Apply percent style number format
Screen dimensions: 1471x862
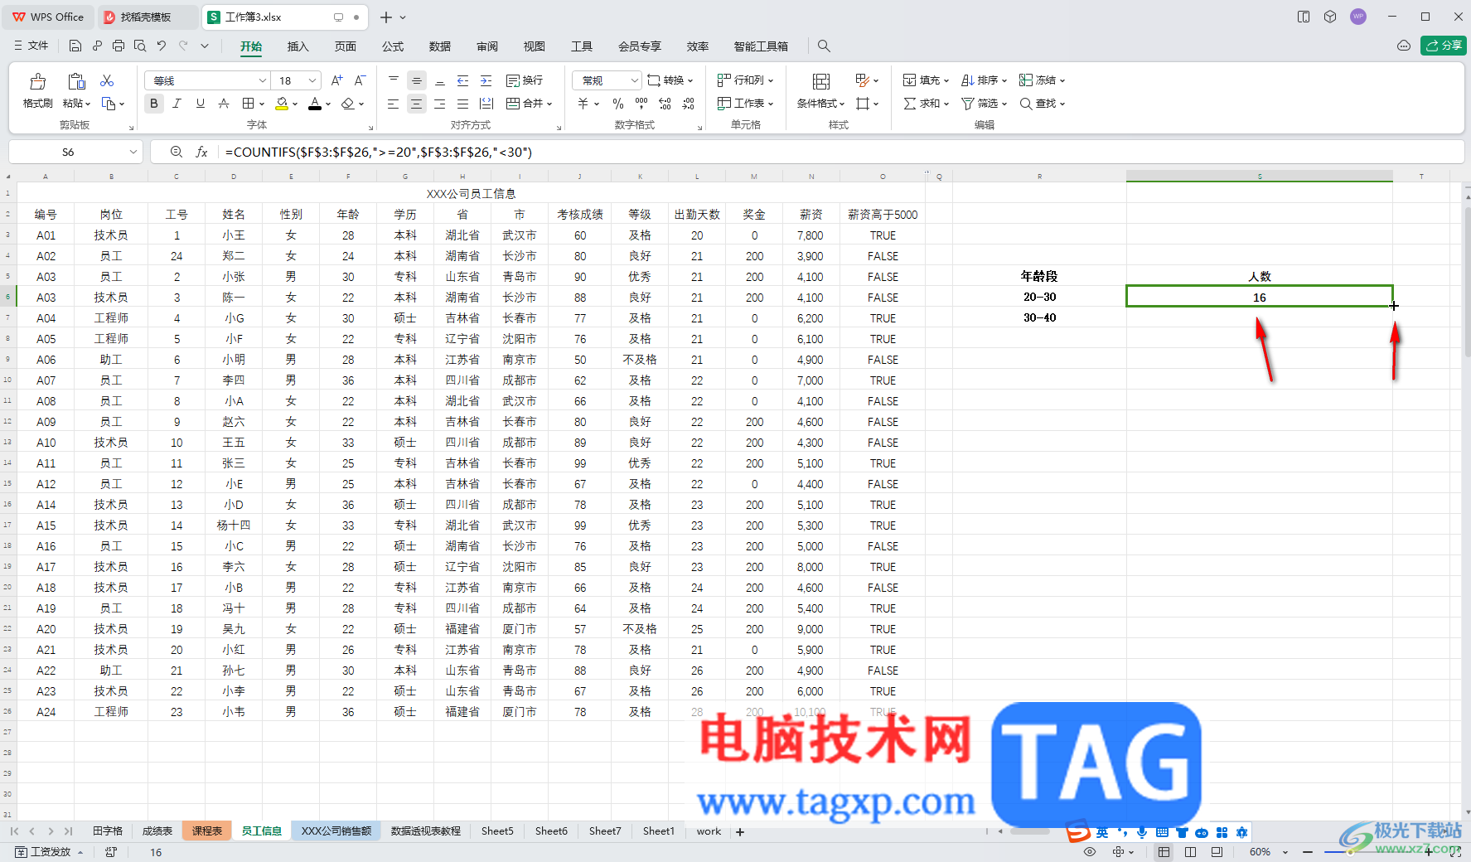[x=617, y=104]
